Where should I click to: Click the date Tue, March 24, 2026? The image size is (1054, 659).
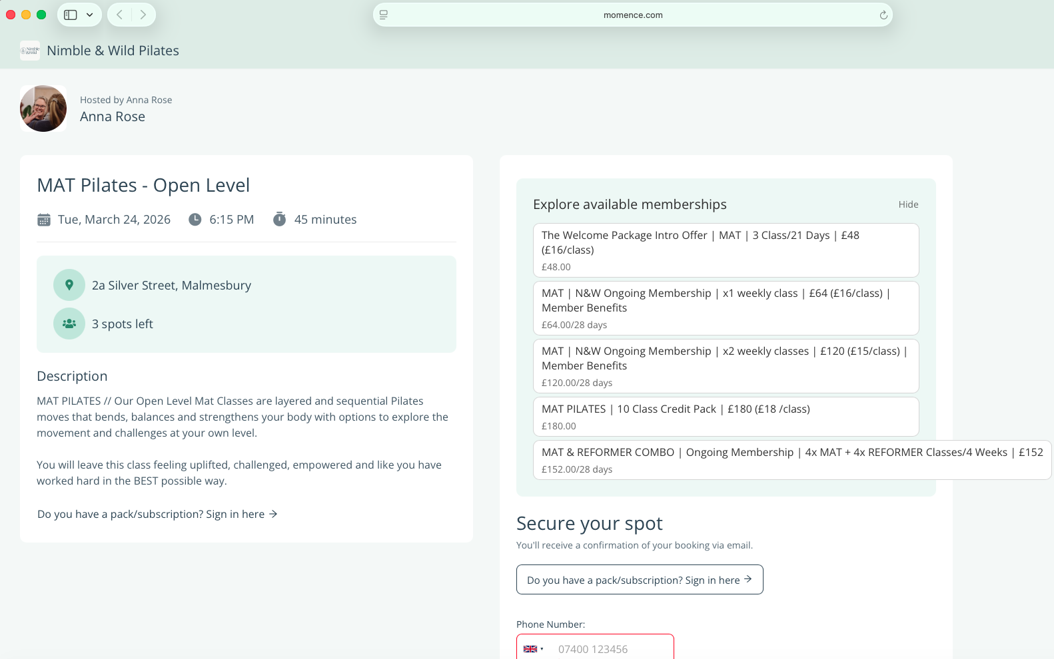[x=114, y=220]
